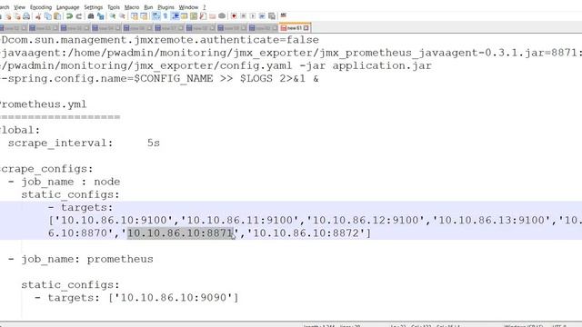Screen dimensions: 582x327
Task: Open the ? help menu
Action: click(x=204, y=7)
